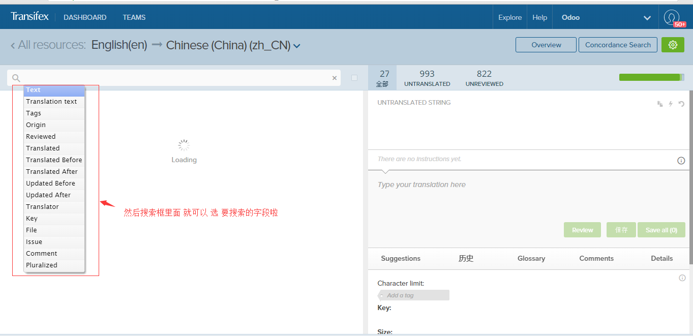Click the Concordance Search button
Screen dimensions: 693x336
click(x=618, y=45)
